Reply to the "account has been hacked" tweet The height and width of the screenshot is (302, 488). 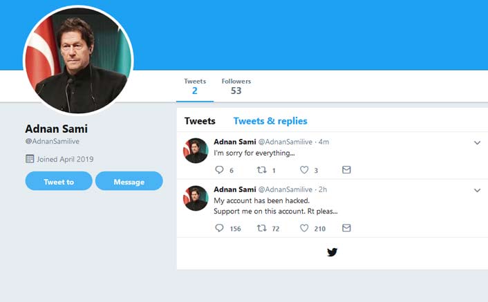[x=220, y=228]
